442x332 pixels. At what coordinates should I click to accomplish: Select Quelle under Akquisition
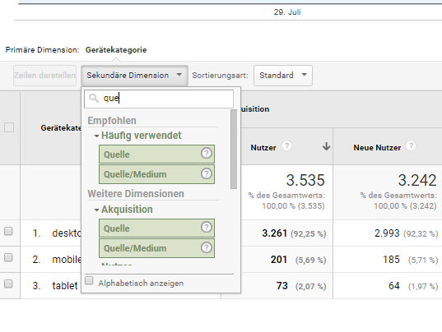(x=156, y=228)
